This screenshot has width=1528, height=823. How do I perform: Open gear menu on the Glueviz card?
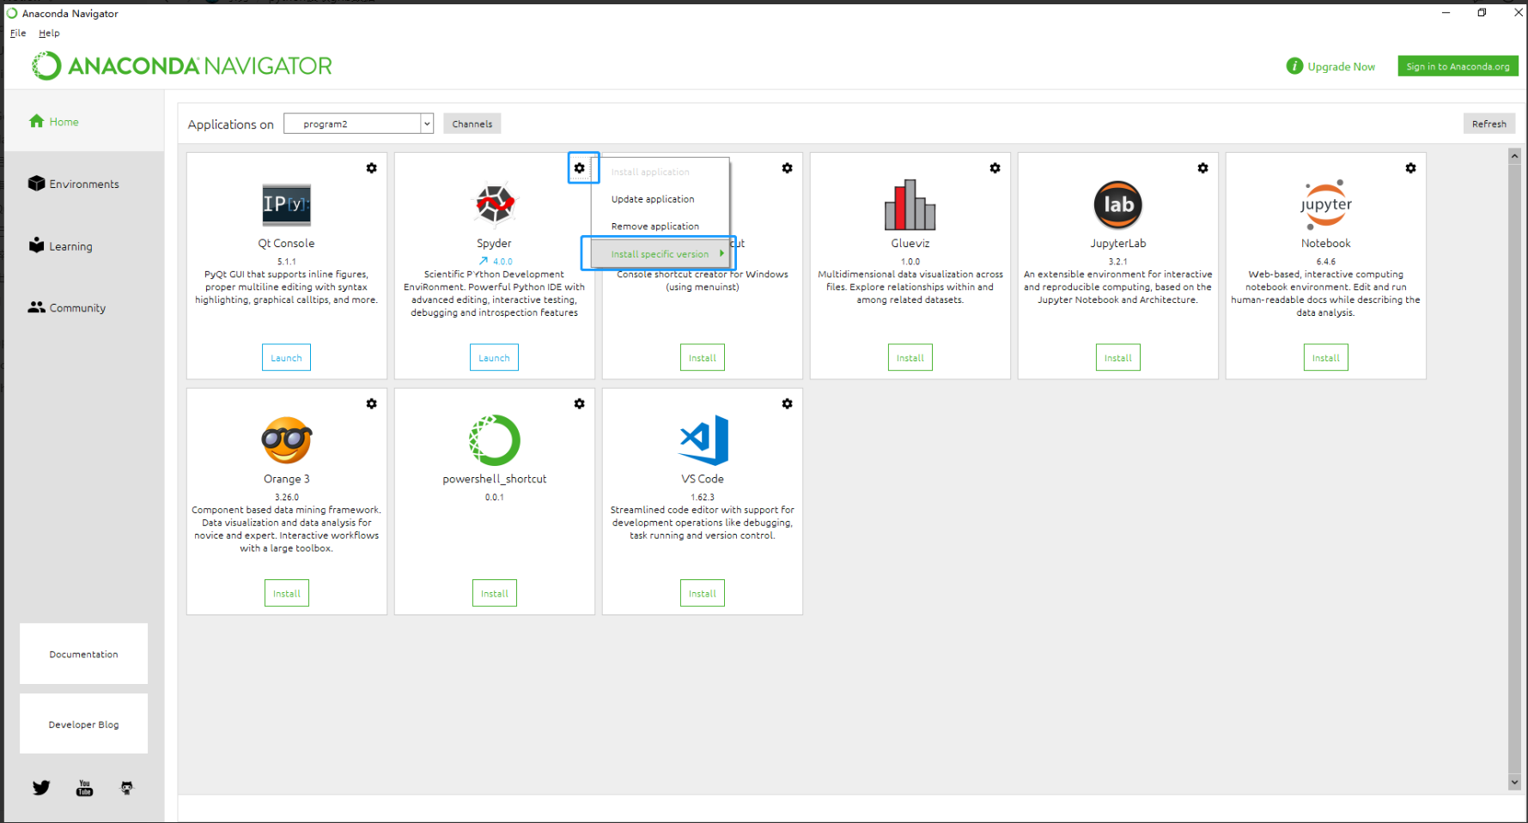pyautogui.click(x=995, y=168)
